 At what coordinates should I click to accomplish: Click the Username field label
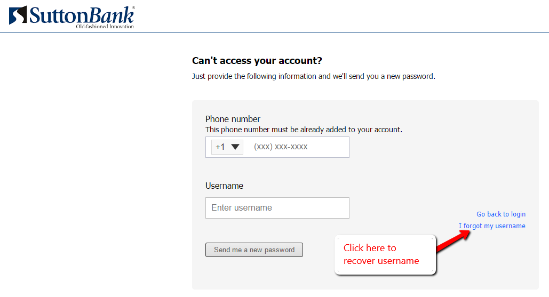click(224, 186)
